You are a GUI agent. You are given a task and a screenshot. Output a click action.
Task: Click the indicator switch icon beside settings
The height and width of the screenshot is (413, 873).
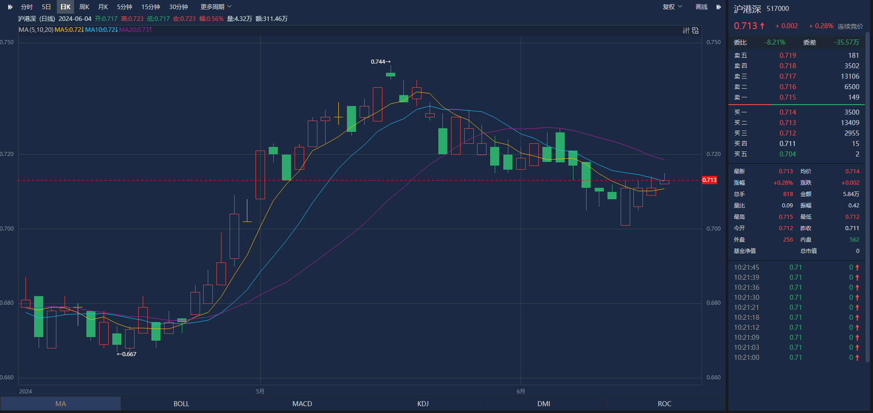click(x=695, y=30)
